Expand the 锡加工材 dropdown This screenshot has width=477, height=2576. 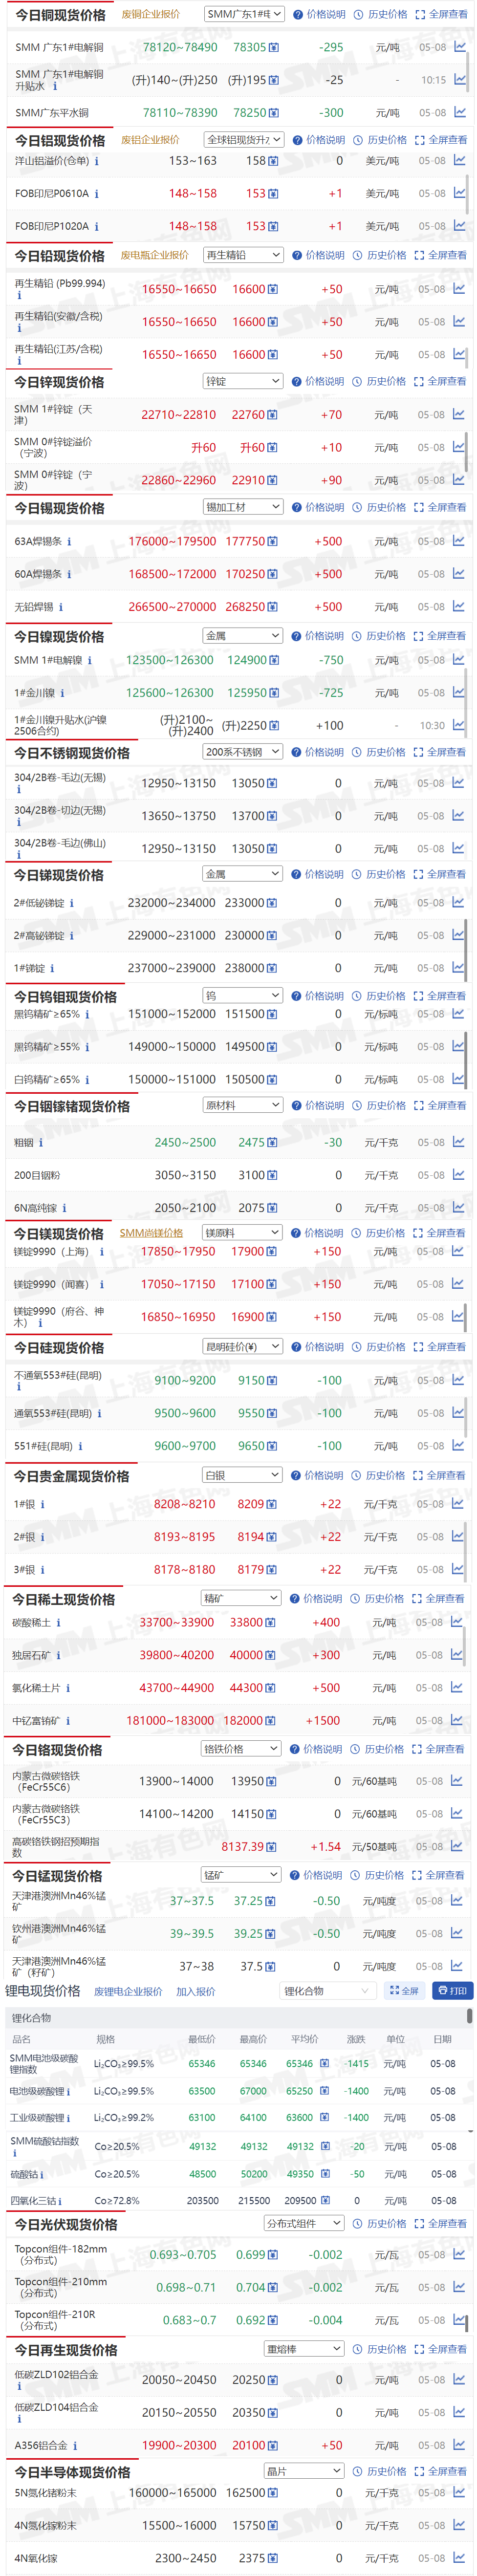click(x=243, y=507)
